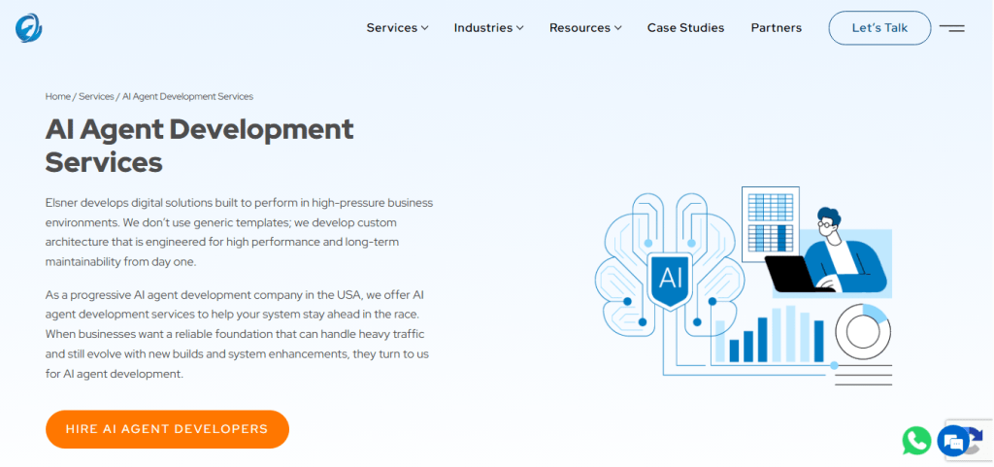This screenshot has width=994, height=467.
Task: Click the AI Agent Development Services heading
Action: pyautogui.click(x=200, y=146)
